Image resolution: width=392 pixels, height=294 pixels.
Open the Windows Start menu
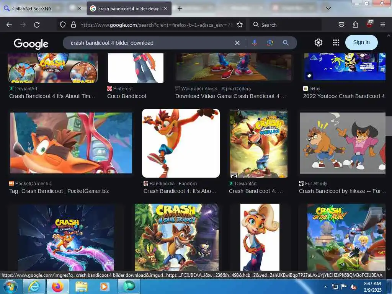click(x=10, y=286)
